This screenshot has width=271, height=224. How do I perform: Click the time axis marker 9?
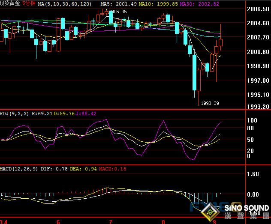[214, 222]
